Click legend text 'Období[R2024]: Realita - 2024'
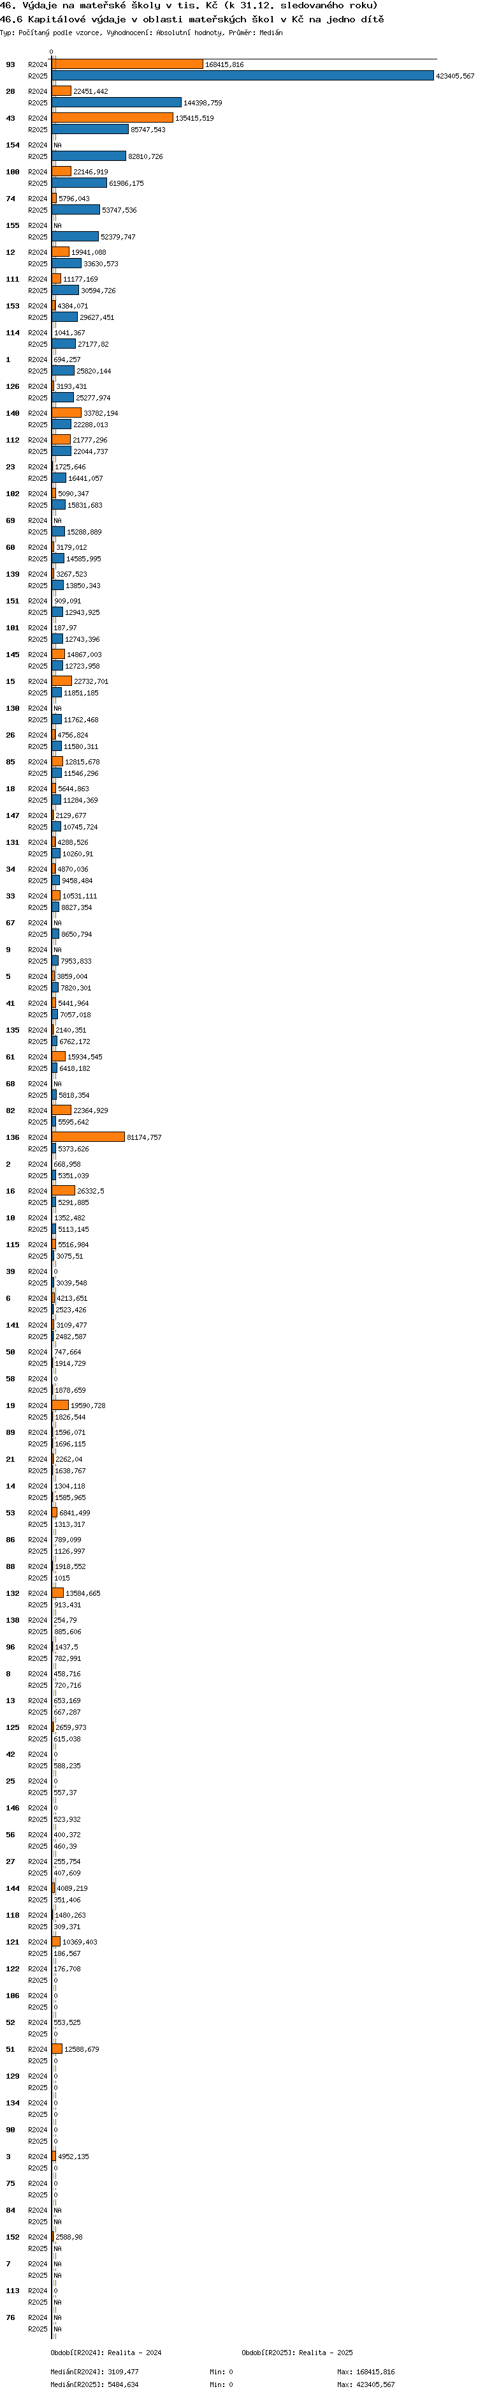Image resolution: width=478 pixels, height=2396 pixels. tap(106, 2353)
